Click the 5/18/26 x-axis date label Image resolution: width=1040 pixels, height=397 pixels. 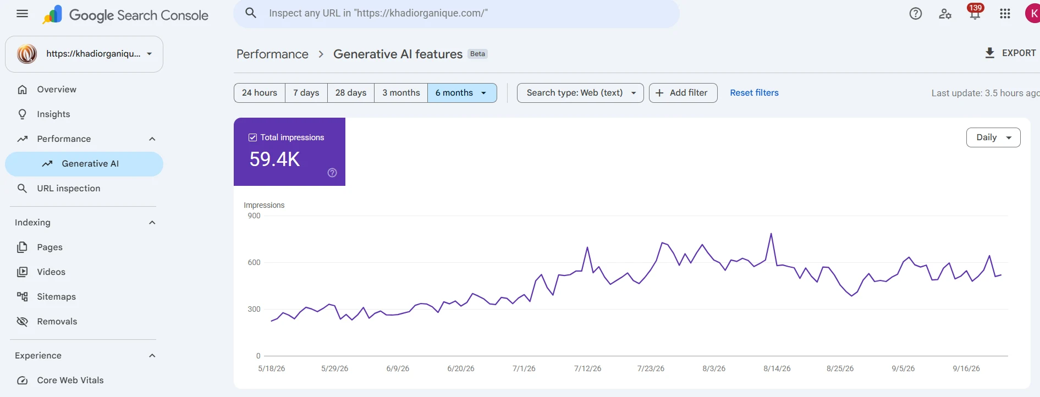(x=272, y=368)
